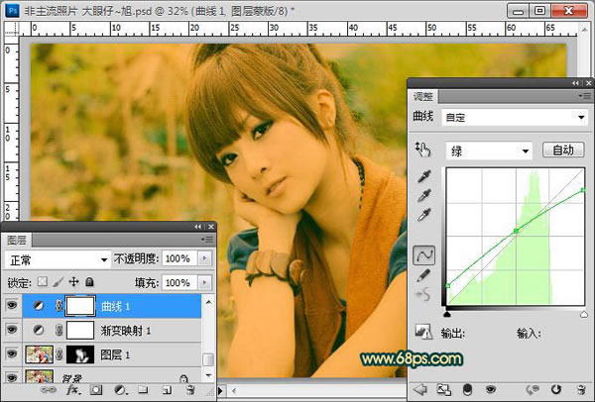Viewport: 595px width, 402px height.
Task: Create new fill or adjustment layer icon
Action: 120,389
